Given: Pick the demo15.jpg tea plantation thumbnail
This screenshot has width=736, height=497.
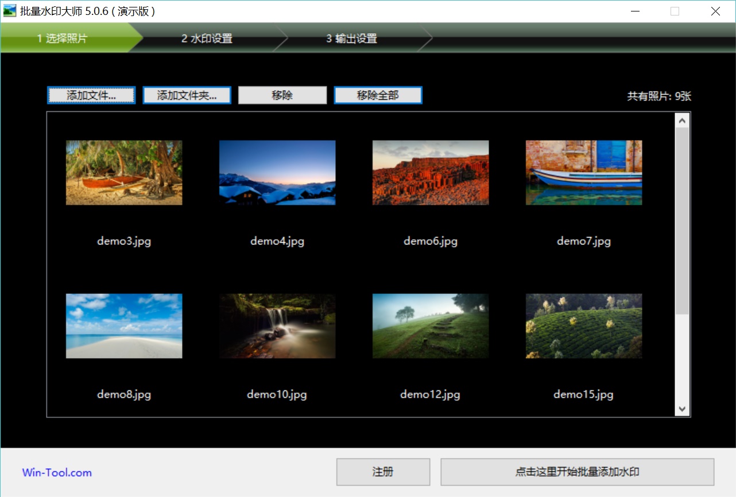Looking at the screenshot, I should 584,326.
